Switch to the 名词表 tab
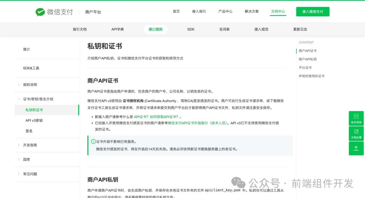The height and width of the screenshot is (198, 365). pyautogui.click(x=224, y=29)
